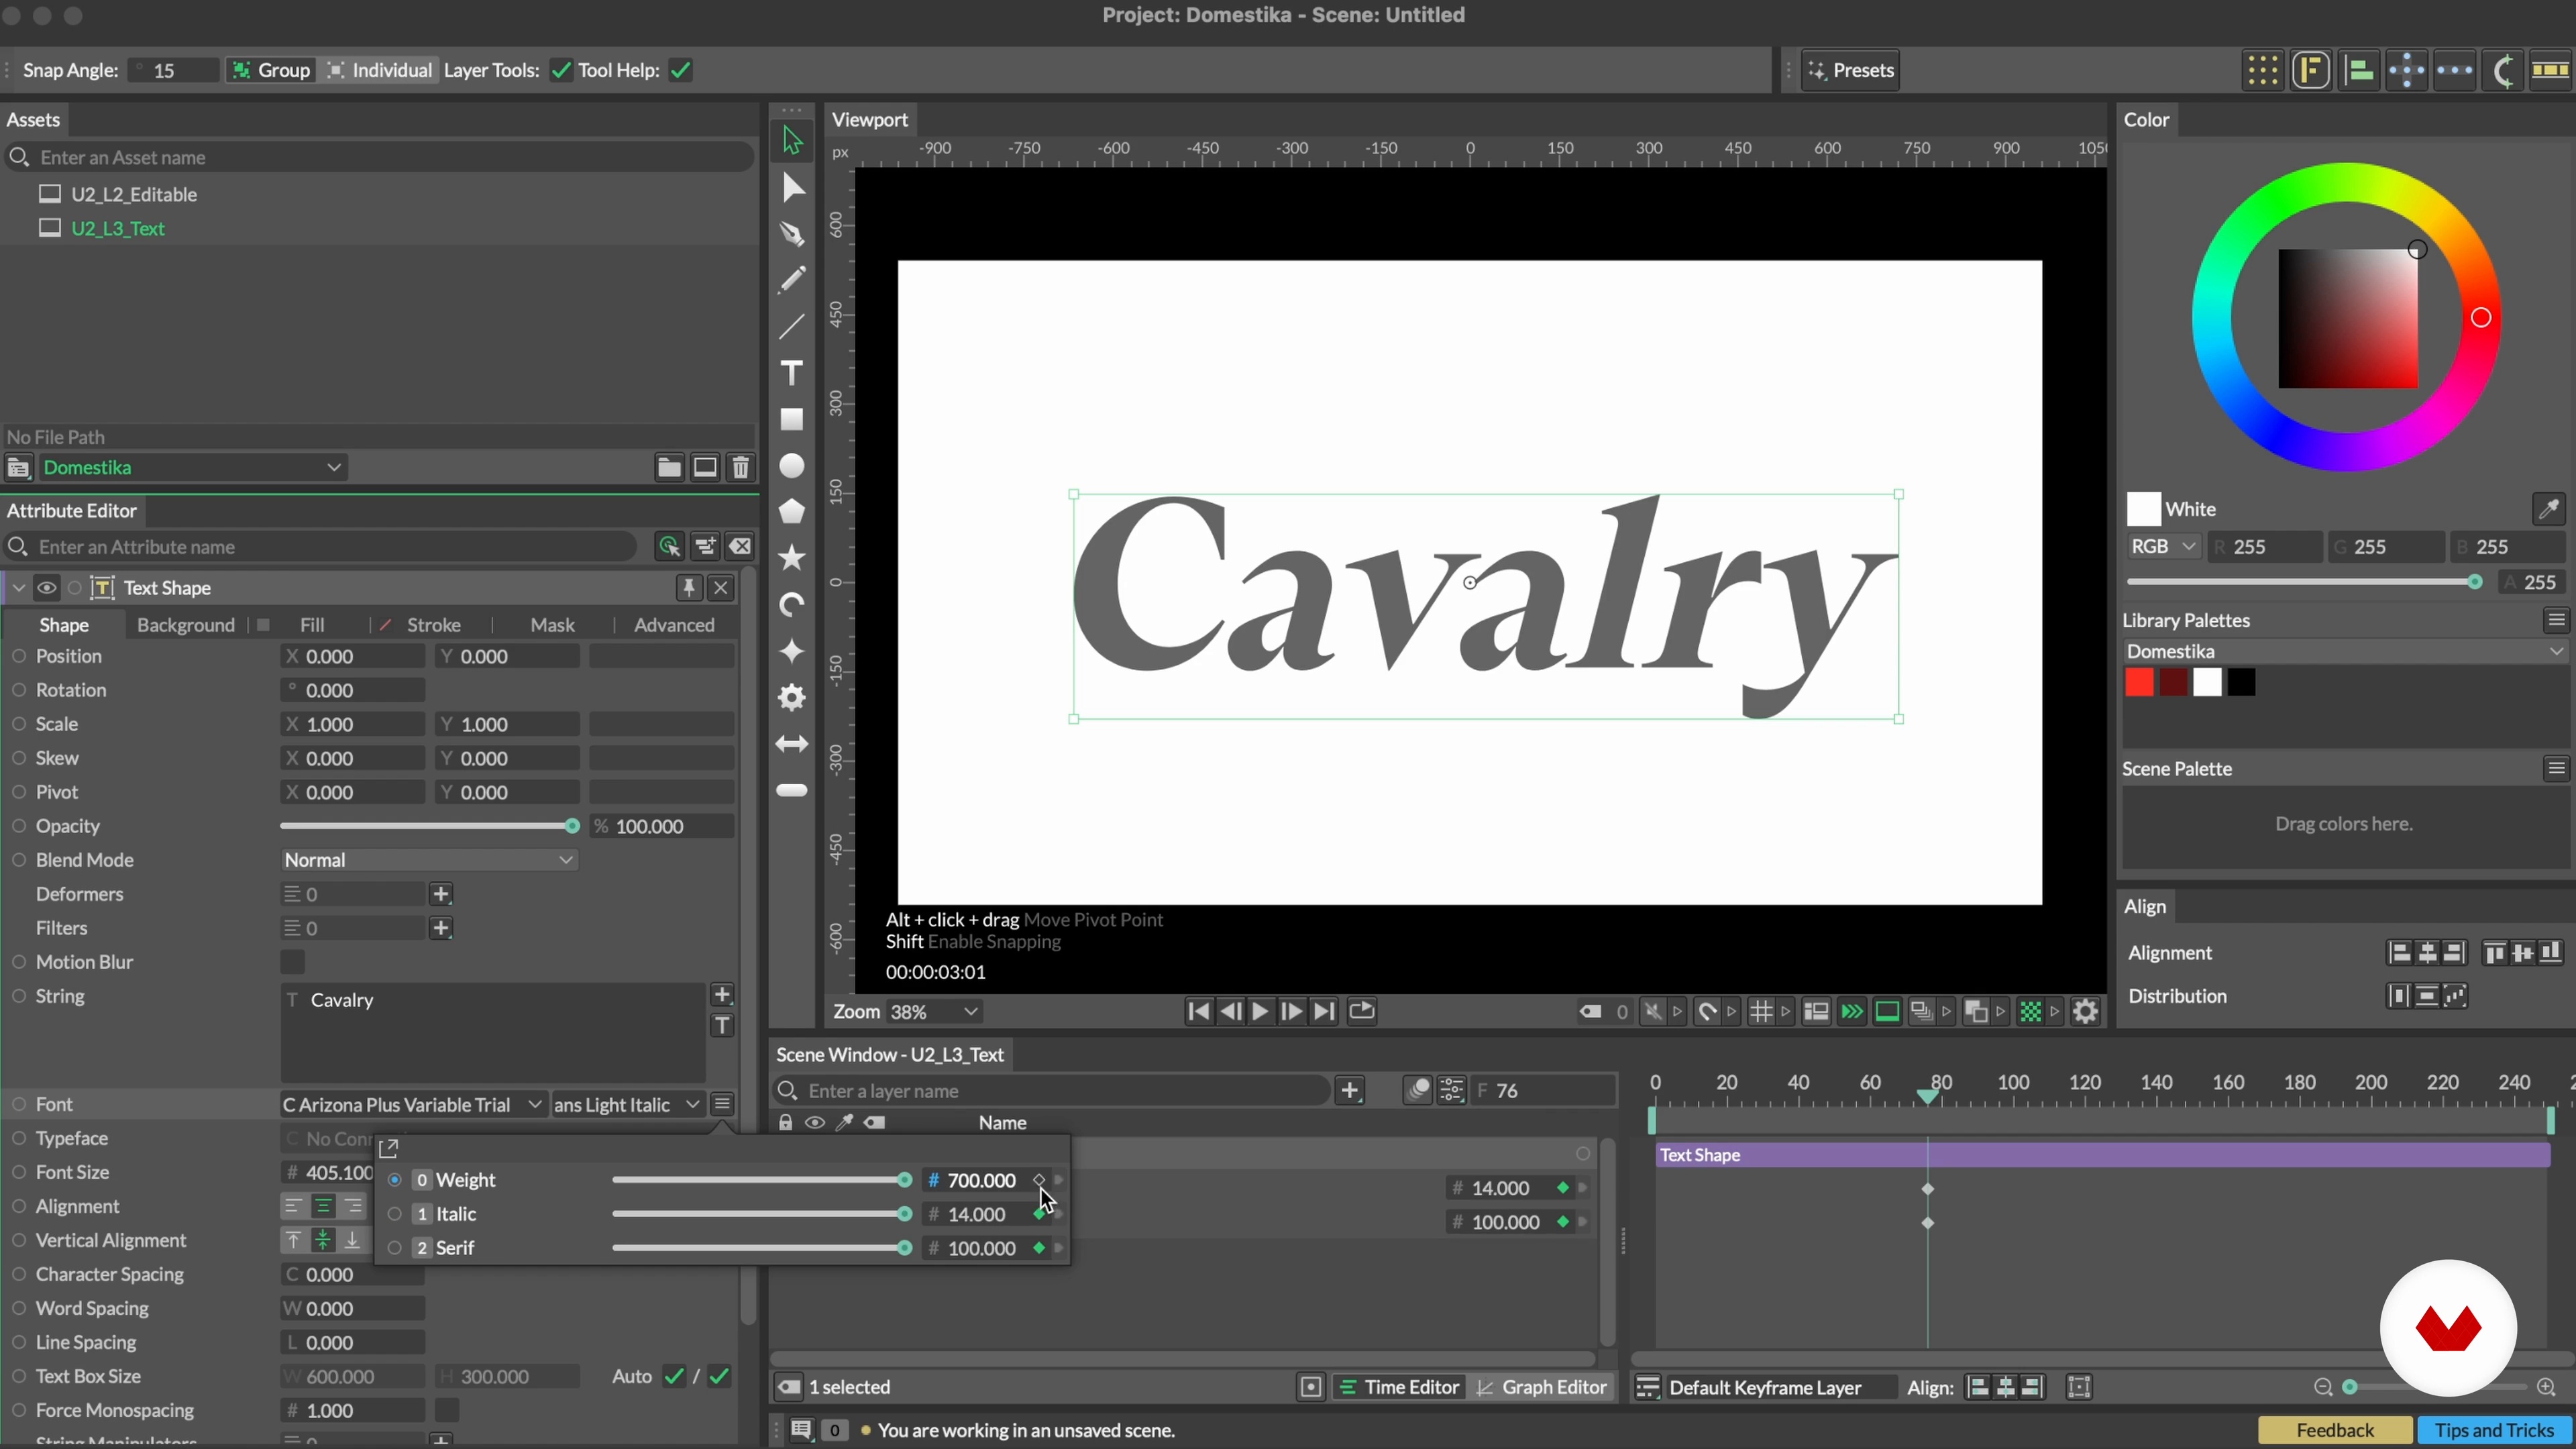2576x1449 pixels.
Task: Open viewport settings gear icon
Action: click(2085, 1012)
